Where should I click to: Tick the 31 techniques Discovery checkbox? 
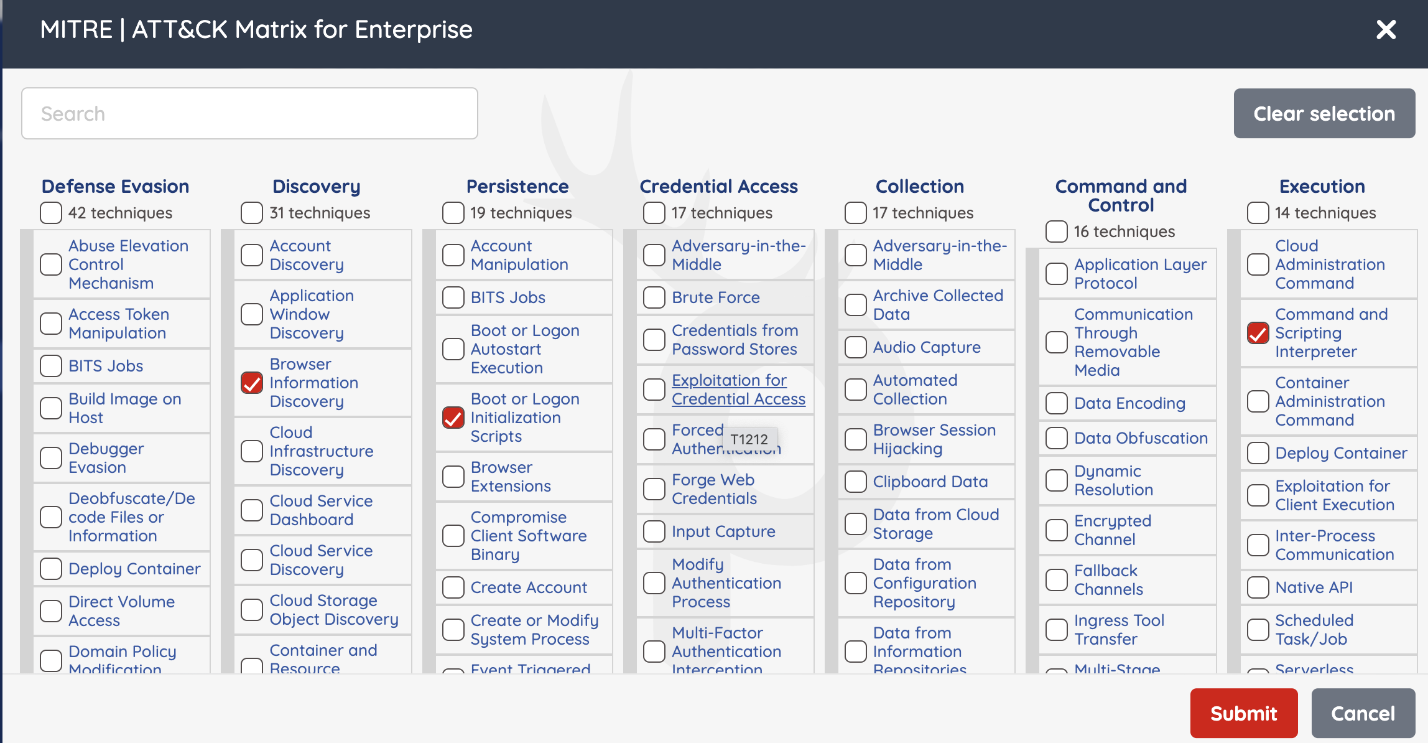[252, 213]
